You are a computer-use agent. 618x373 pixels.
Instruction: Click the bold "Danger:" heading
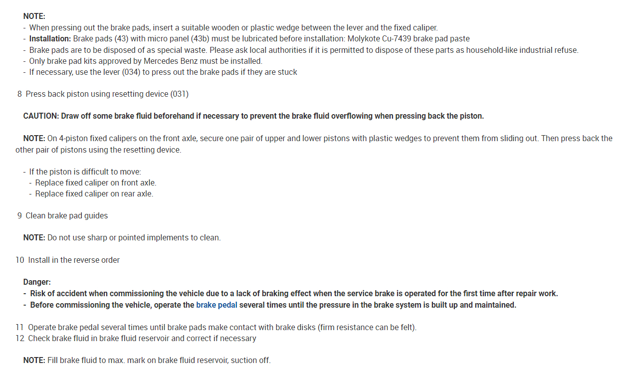37,282
